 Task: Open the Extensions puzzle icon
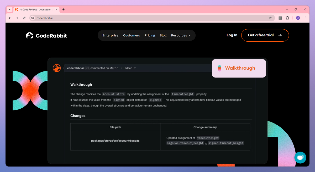click(287, 18)
